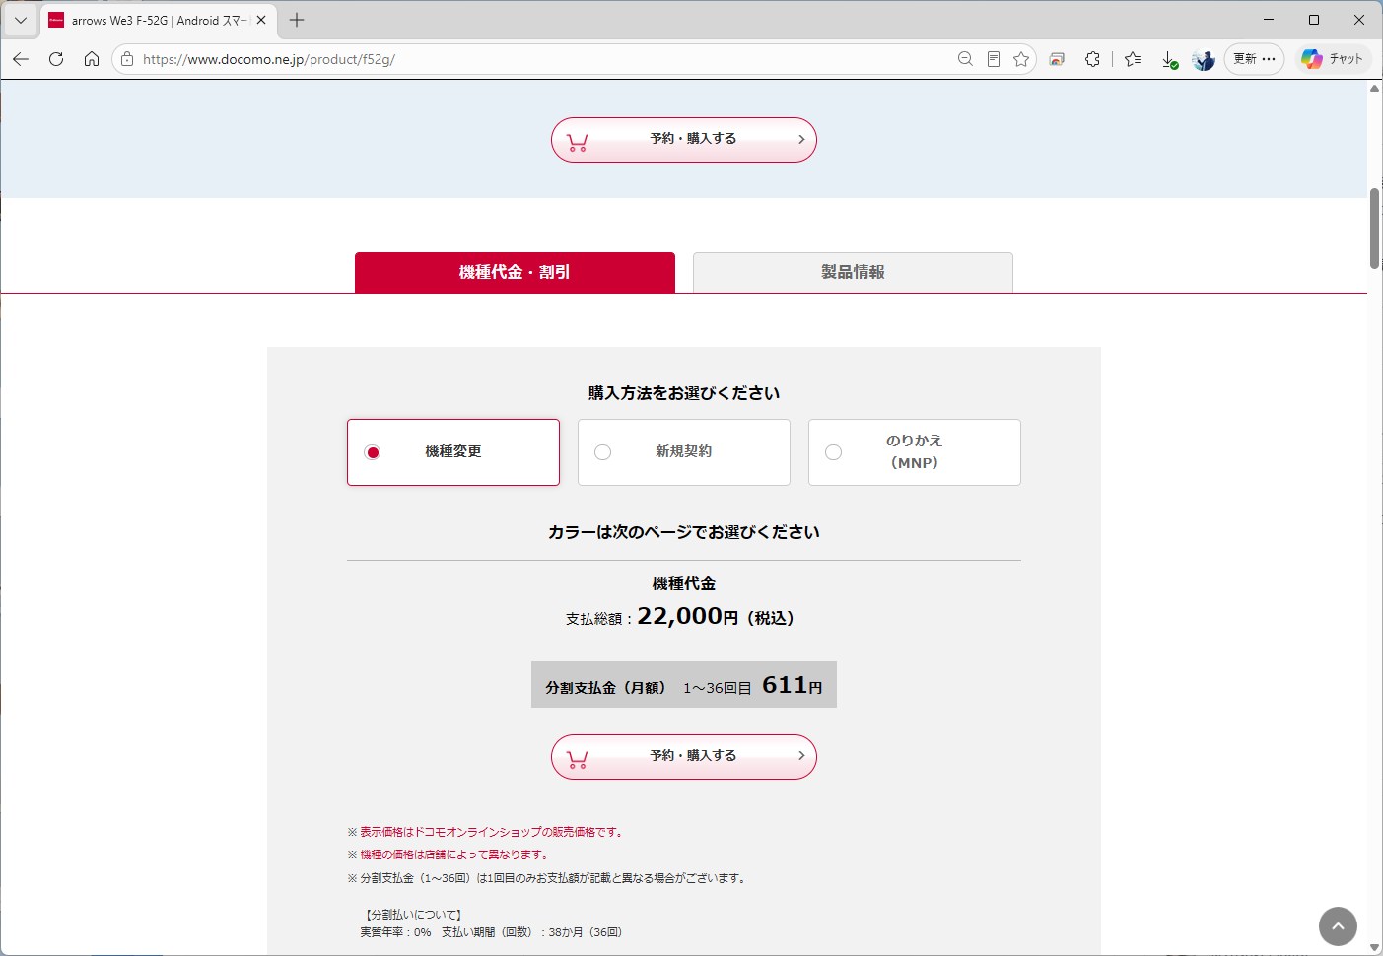
Task: Open the downloads icon
Action: 1169,59
